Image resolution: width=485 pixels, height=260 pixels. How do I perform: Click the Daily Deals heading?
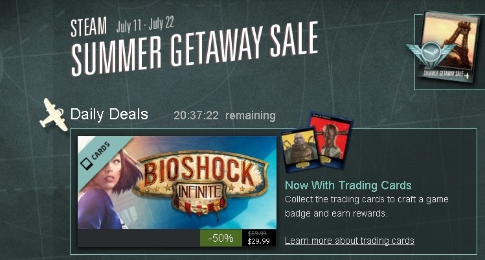coord(109,114)
